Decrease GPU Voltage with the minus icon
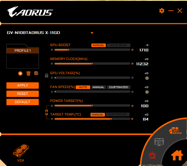187x166 pixels. pyautogui.click(x=52, y=78)
